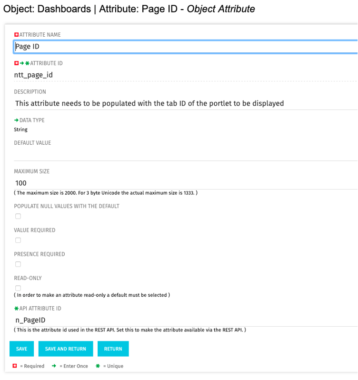Click the green asterisk beside Attribute ID label
The height and width of the screenshot is (380, 358).
(x=27, y=63)
